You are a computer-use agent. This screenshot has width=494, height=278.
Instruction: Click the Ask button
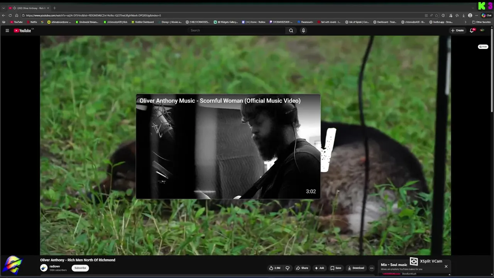pos(320,268)
